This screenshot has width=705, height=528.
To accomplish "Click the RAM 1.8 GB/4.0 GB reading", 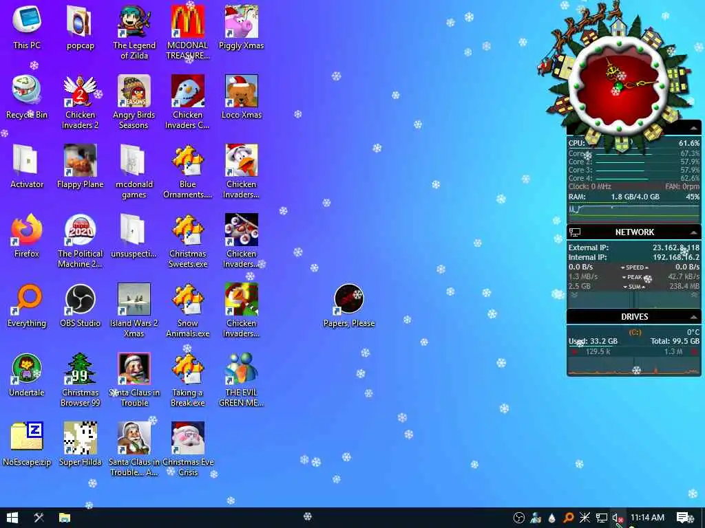I will 635,197.
